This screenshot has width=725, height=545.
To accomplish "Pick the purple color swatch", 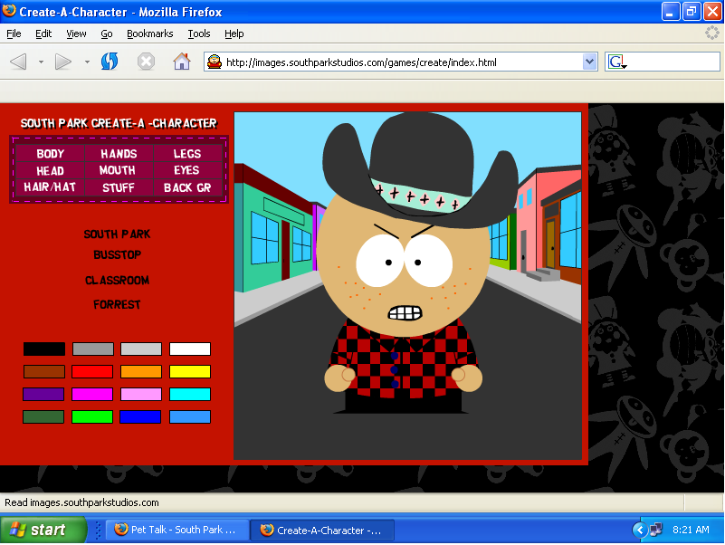I will (43, 394).
